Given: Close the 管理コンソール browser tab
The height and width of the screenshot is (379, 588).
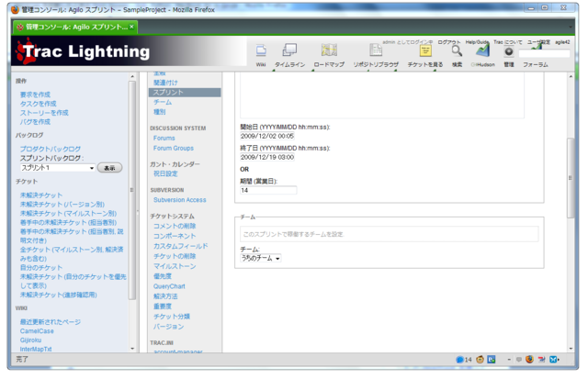Looking at the screenshot, I should tap(131, 27).
